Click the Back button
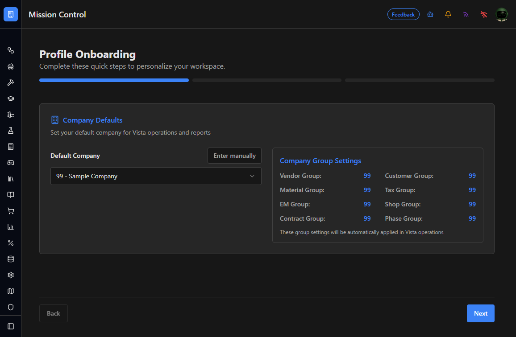This screenshot has height=337, width=516. 53,313
